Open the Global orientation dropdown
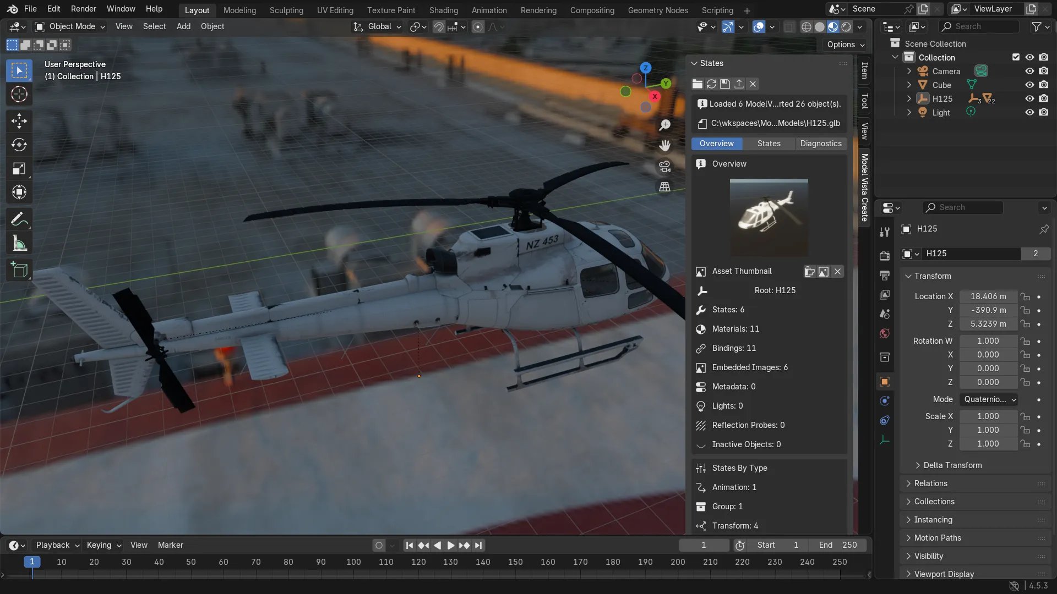Viewport: 1057px width, 594px height. pyautogui.click(x=378, y=26)
